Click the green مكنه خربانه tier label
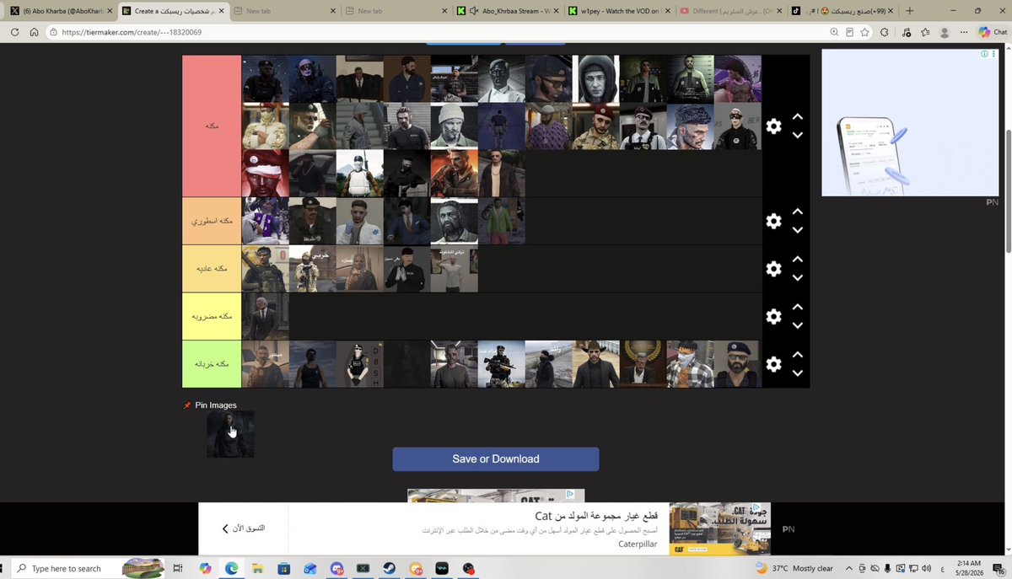Screen dimensions: 1012x579 pos(212,364)
